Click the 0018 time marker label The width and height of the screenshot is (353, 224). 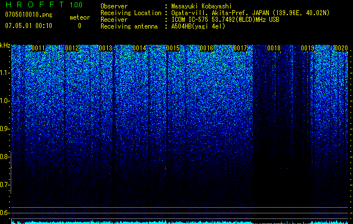point(274,48)
